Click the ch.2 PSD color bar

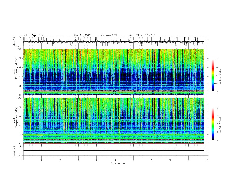coord(213,124)
